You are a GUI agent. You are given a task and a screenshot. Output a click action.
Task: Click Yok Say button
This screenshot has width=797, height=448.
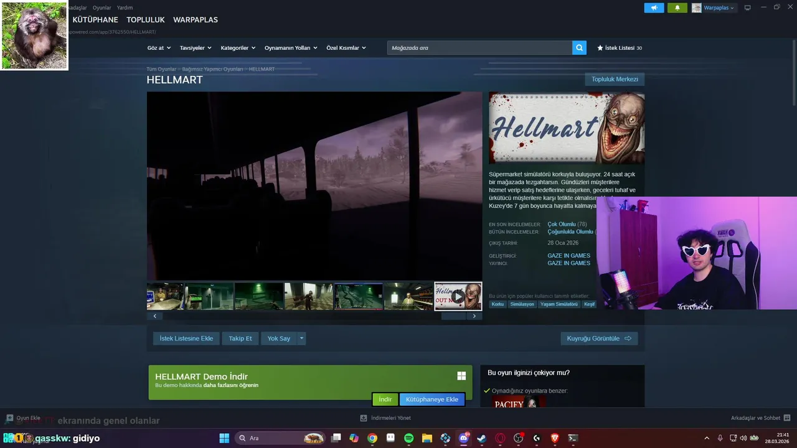coord(279,338)
